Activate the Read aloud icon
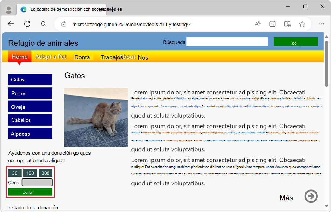 (258, 24)
